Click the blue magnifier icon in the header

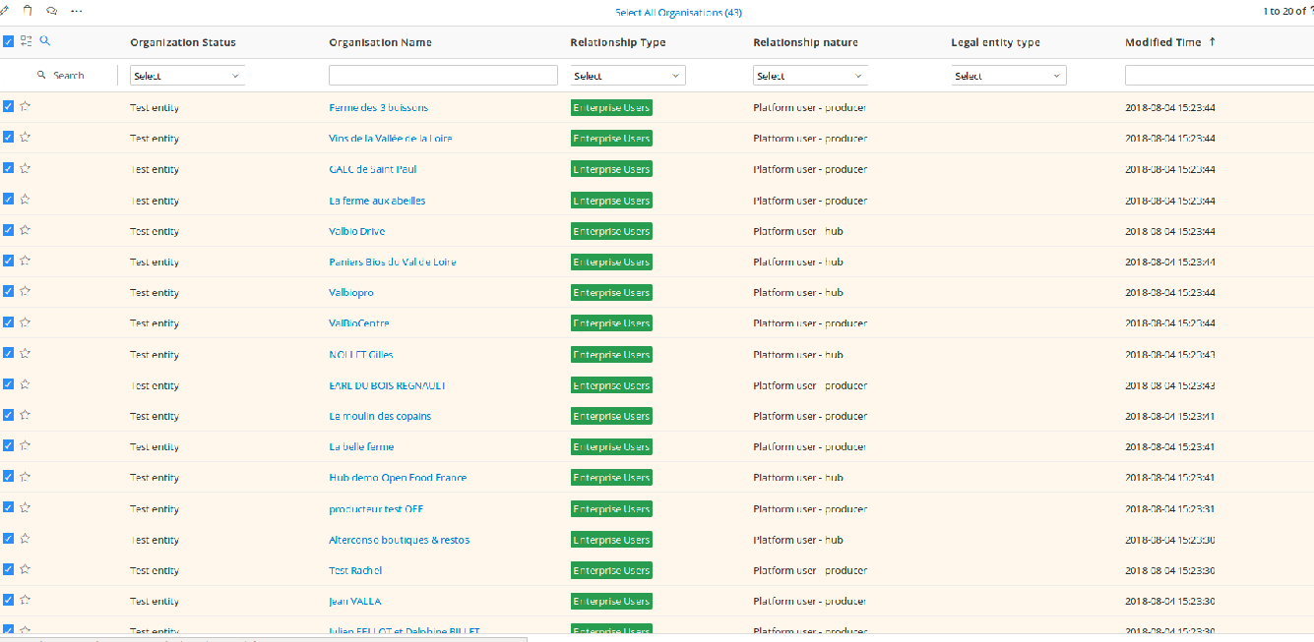click(x=44, y=41)
